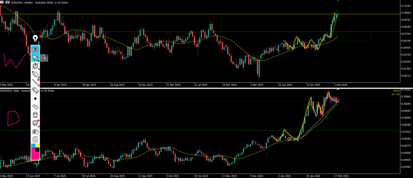Click the black dot brush size
The image size is (413, 178).
pyautogui.click(x=35, y=98)
